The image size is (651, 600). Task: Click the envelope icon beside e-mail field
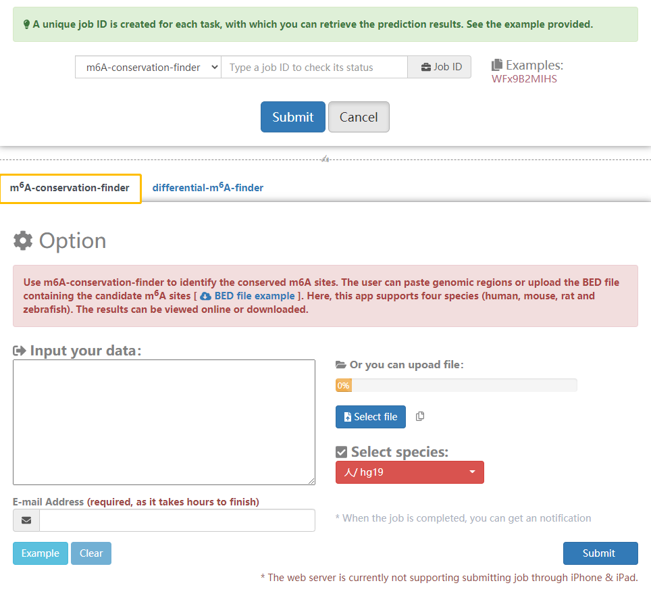[26, 520]
